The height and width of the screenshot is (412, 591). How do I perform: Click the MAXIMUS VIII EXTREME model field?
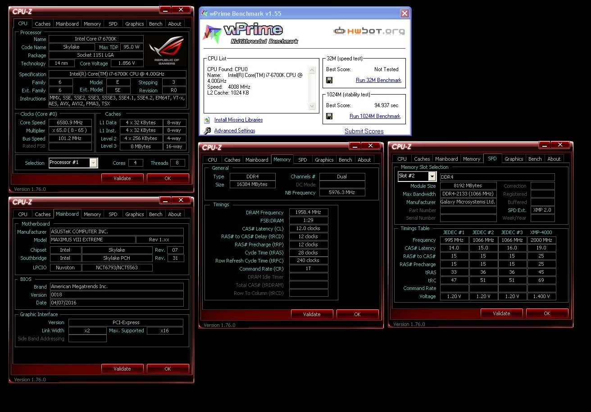pyautogui.click(x=92, y=240)
